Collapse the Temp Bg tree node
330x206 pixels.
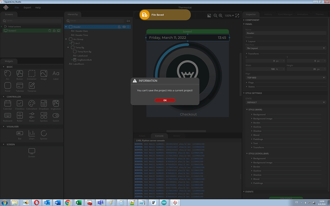(68, 48)
